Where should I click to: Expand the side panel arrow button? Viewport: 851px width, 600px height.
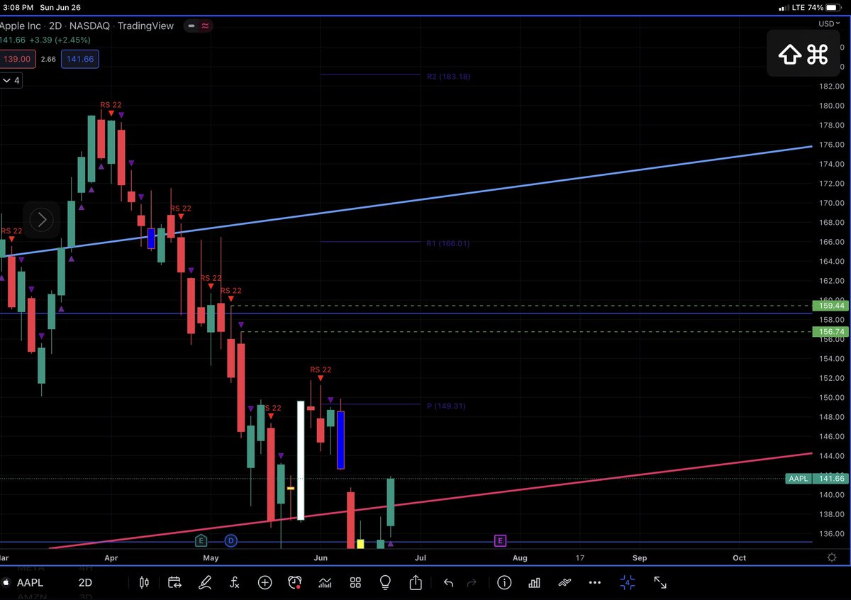41,220
